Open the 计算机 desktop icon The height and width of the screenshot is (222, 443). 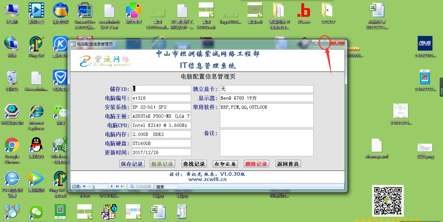pos(12,13)
